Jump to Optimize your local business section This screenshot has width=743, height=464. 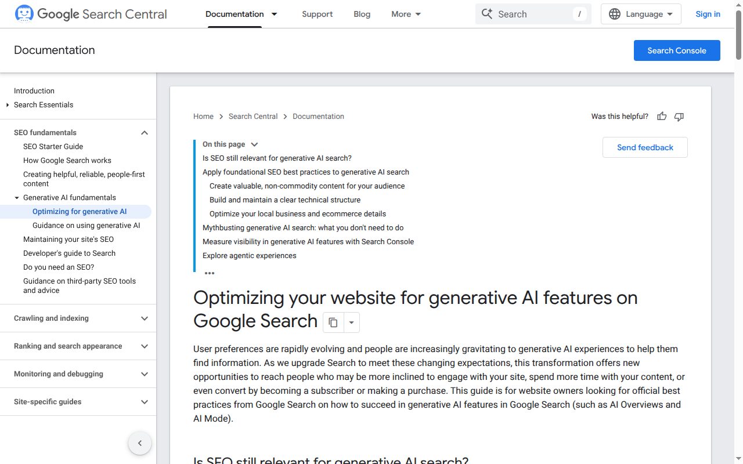(298, 214)
